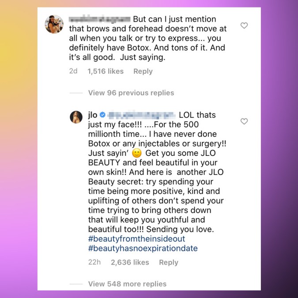The height and width of the screenshot is (298, 298).
Task: Open the first commenter's profile picture
Action: pos(55,24)
